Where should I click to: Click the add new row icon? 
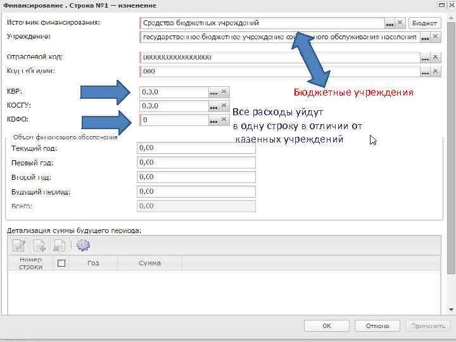point(39,246)
